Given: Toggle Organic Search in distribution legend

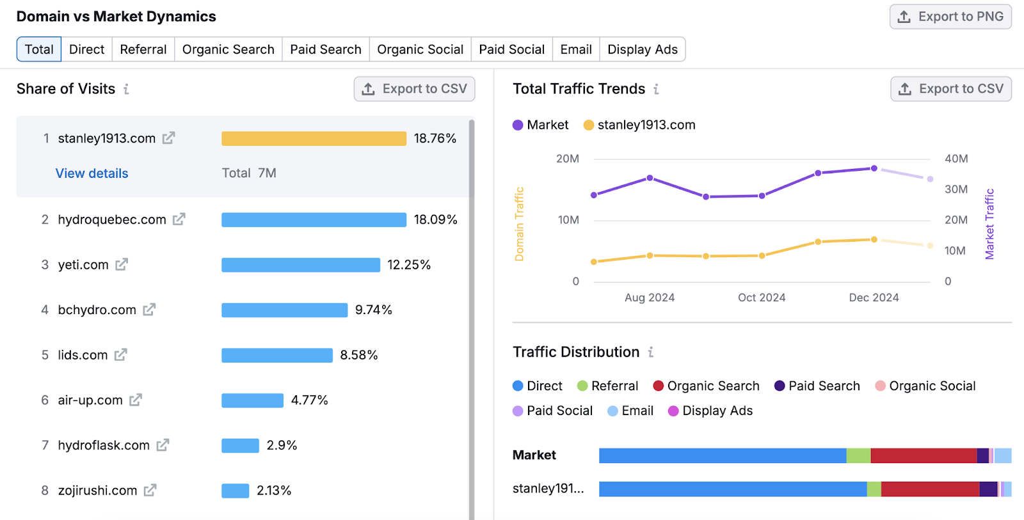Looking at the screenshot, I should 706,386.
